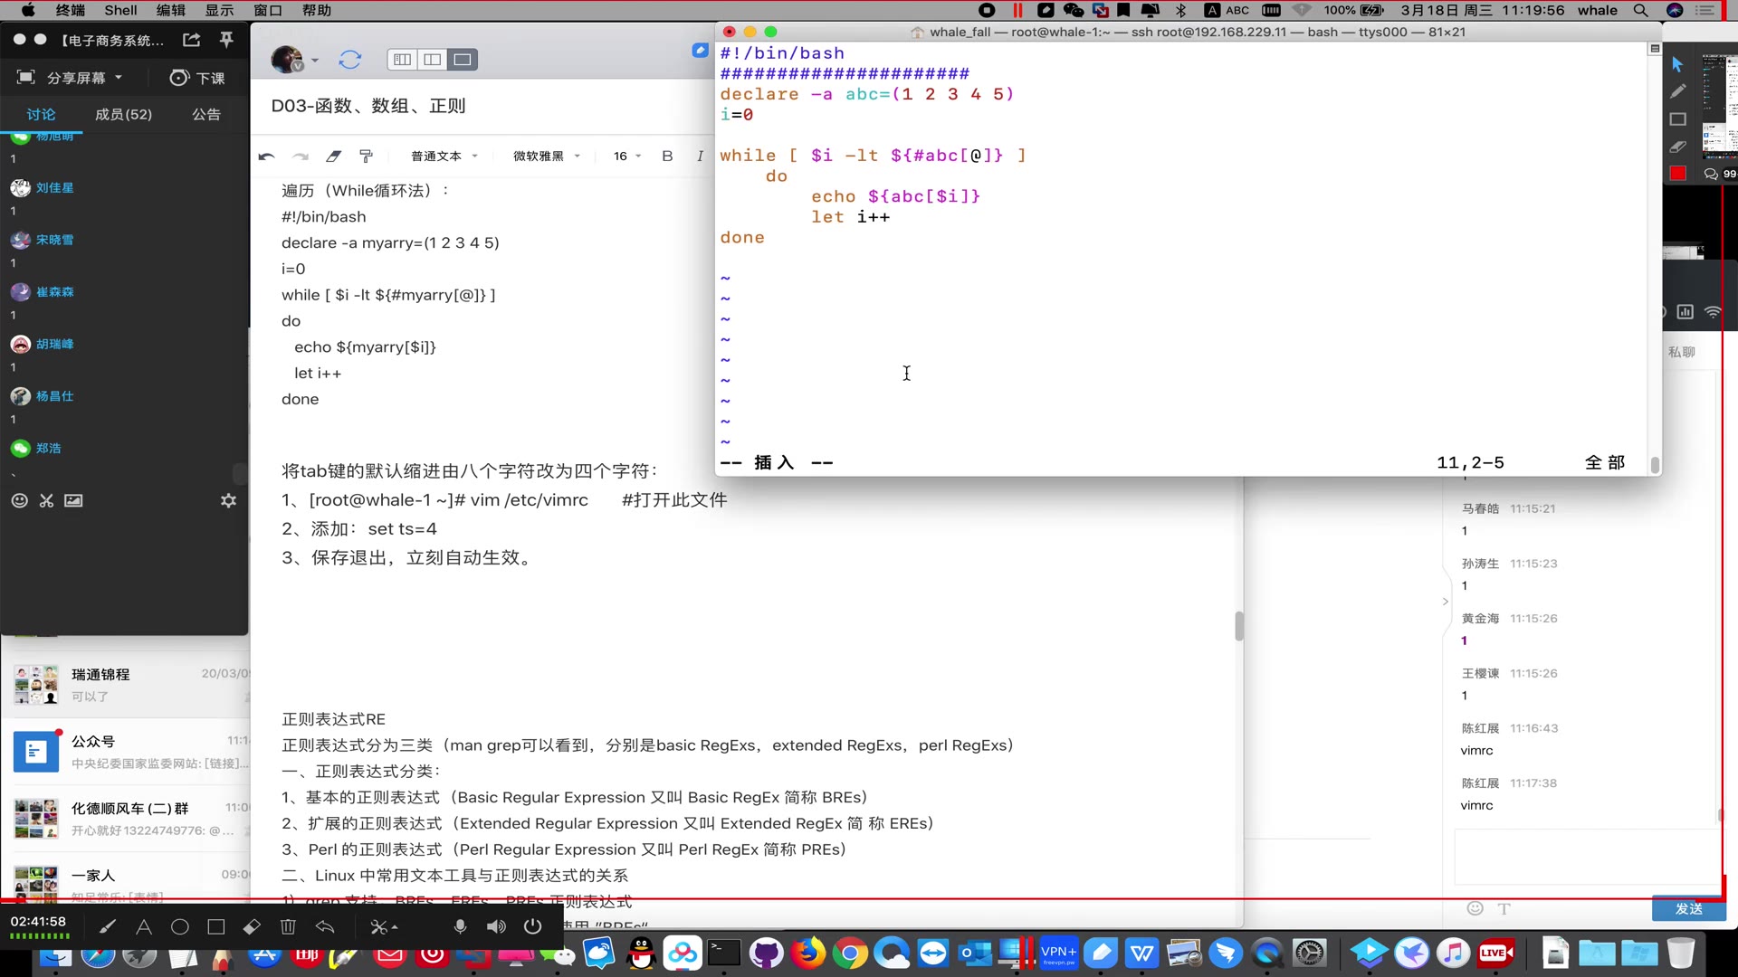This screenshot has height=977, width=1738.
Task: Click the format painter icon
Action: pos(366,157)
